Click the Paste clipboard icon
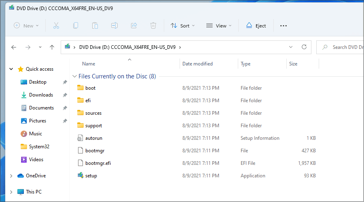364x202 pixels. [x=95, y=25]
